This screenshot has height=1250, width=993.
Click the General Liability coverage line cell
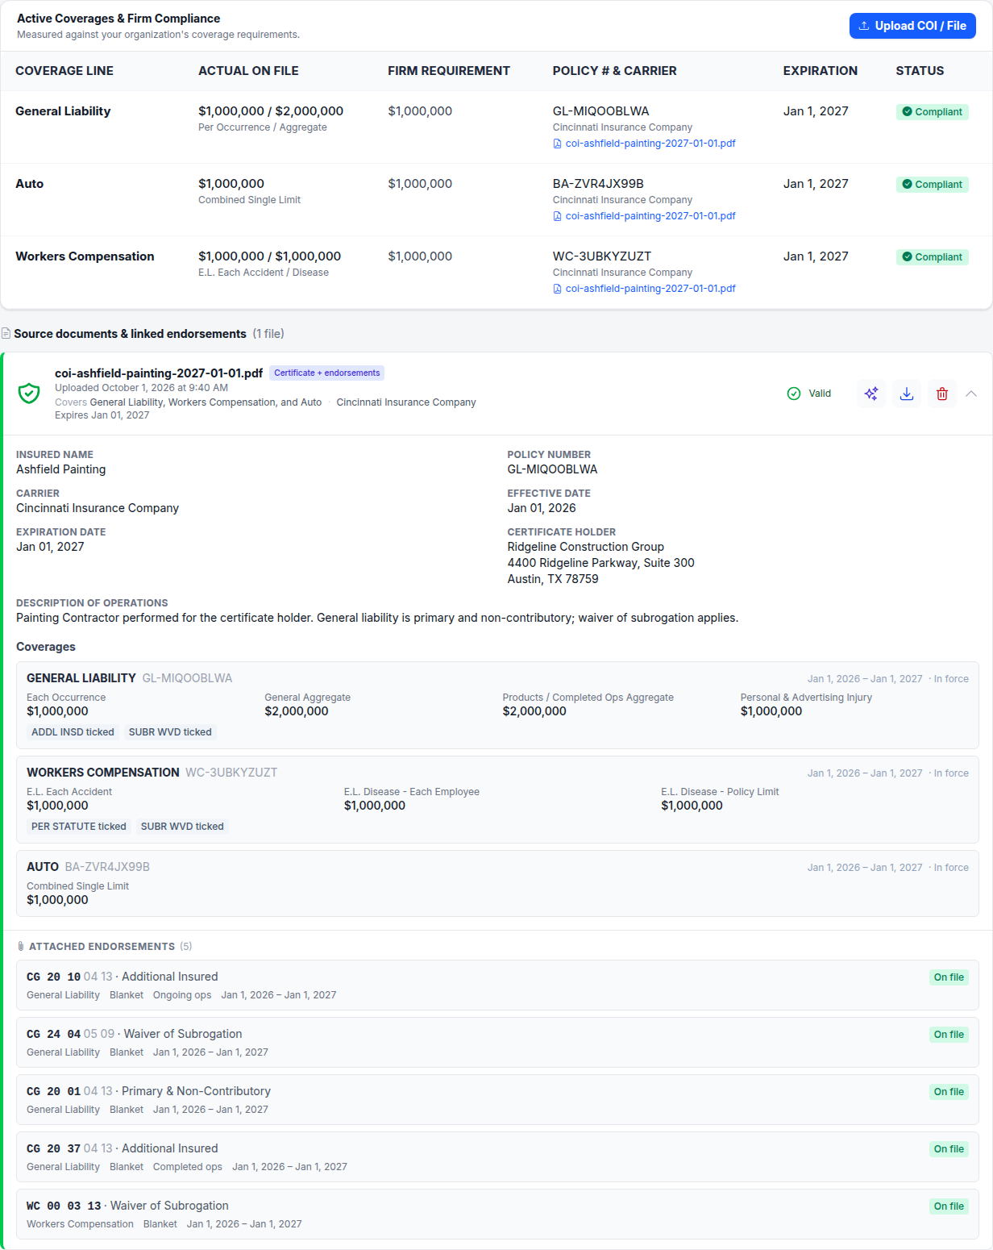pyautogui.click(x=63, y=111)
